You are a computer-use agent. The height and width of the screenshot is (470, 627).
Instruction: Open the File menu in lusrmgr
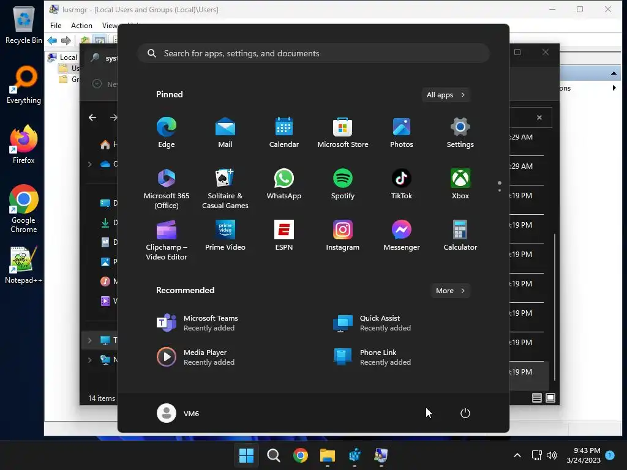[56, 26]
